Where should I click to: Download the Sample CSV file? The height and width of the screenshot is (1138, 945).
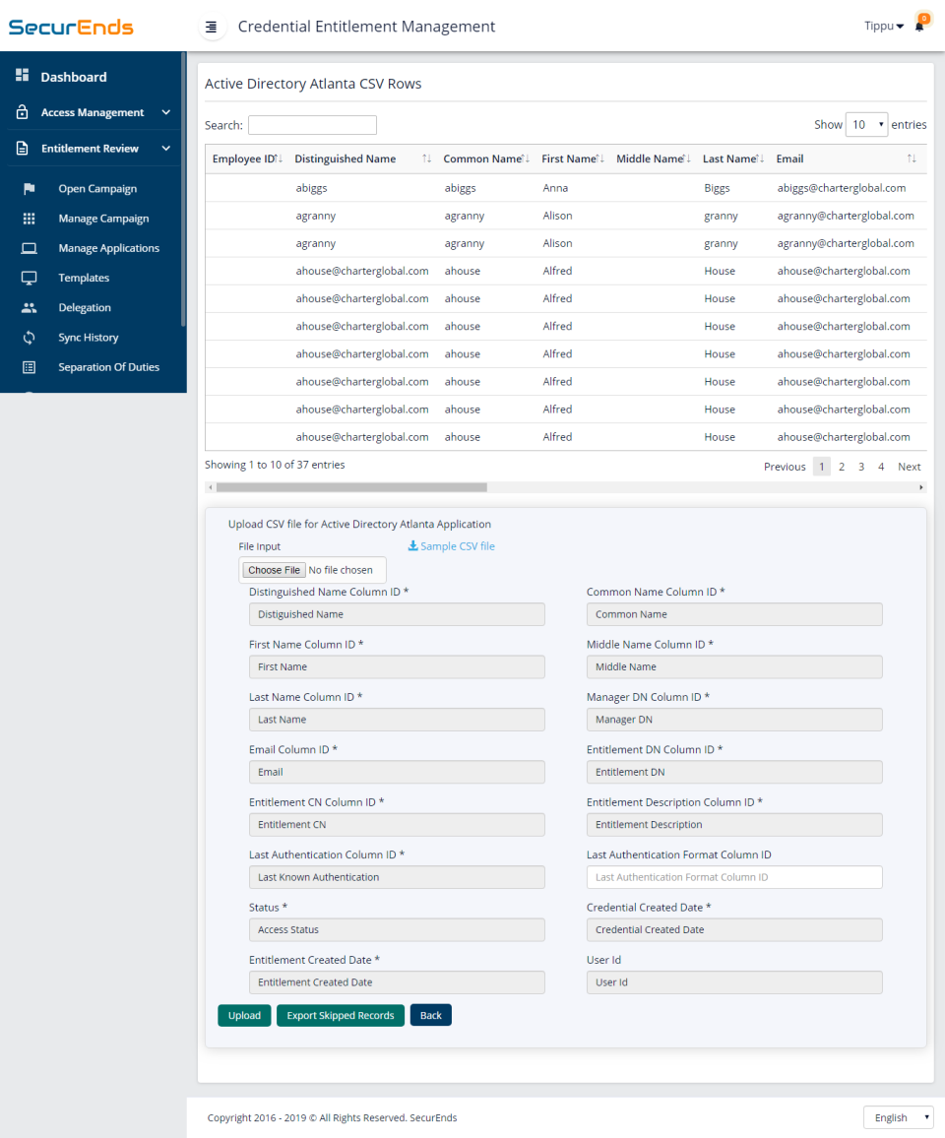tap(451, 545)
